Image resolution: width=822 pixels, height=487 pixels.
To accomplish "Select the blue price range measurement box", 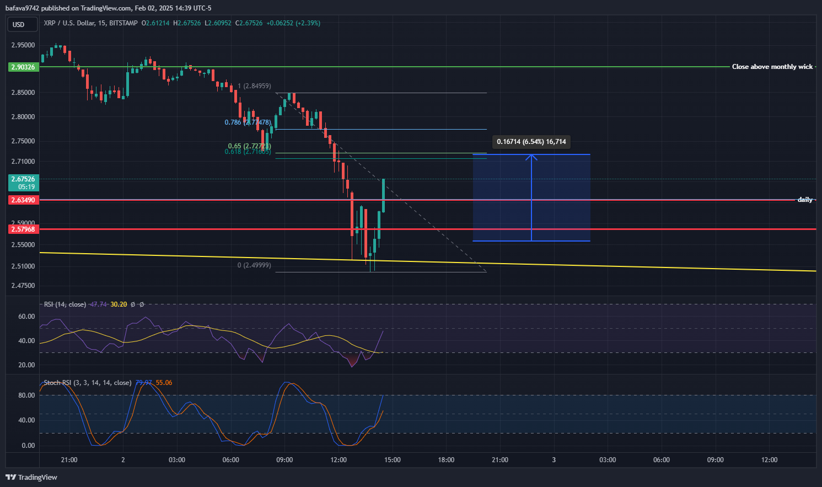I will coord(531,197).
